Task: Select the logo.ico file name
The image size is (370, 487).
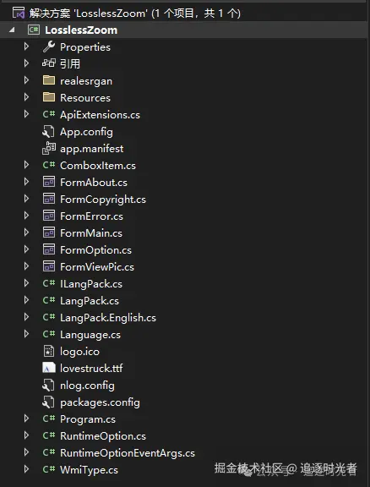Action: 79,352
